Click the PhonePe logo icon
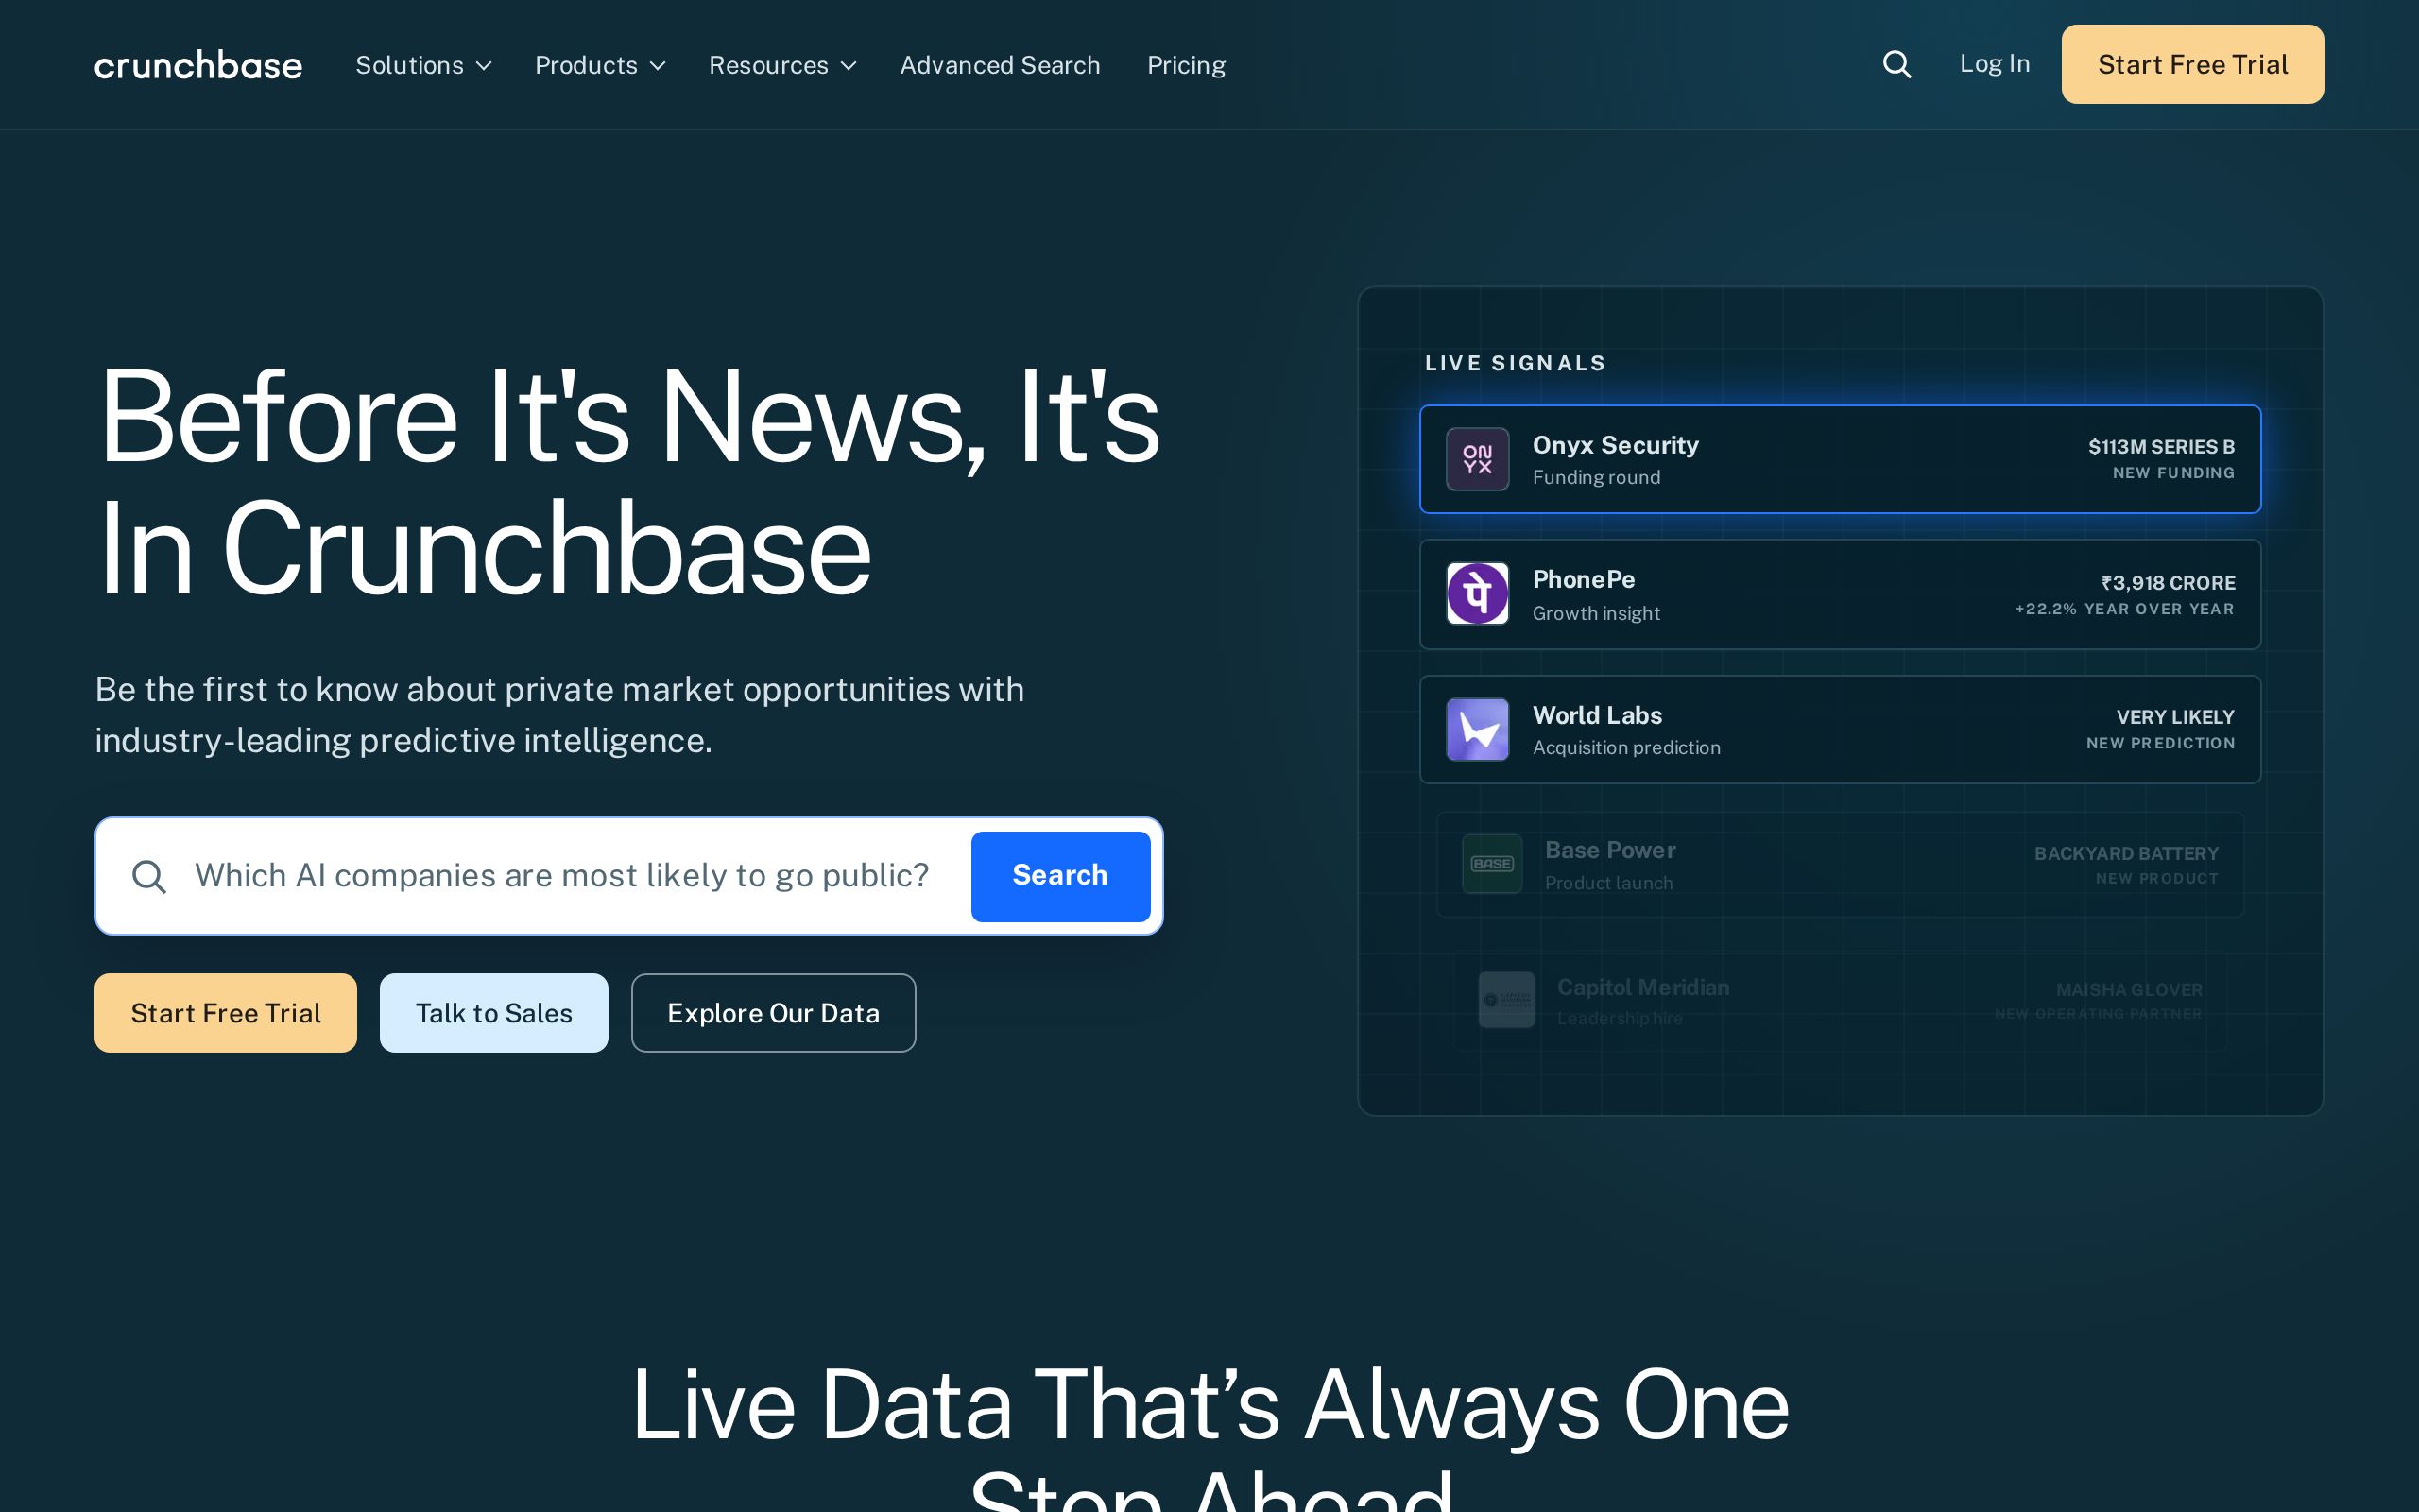 [1478, 594]
